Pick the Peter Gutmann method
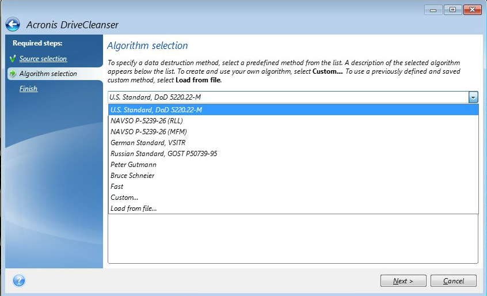The width and height of the screenshot is (487, 296). (294, 165)
